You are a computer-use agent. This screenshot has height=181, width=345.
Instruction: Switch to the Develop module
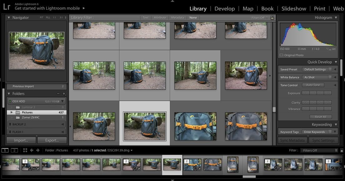click(225, 8)
